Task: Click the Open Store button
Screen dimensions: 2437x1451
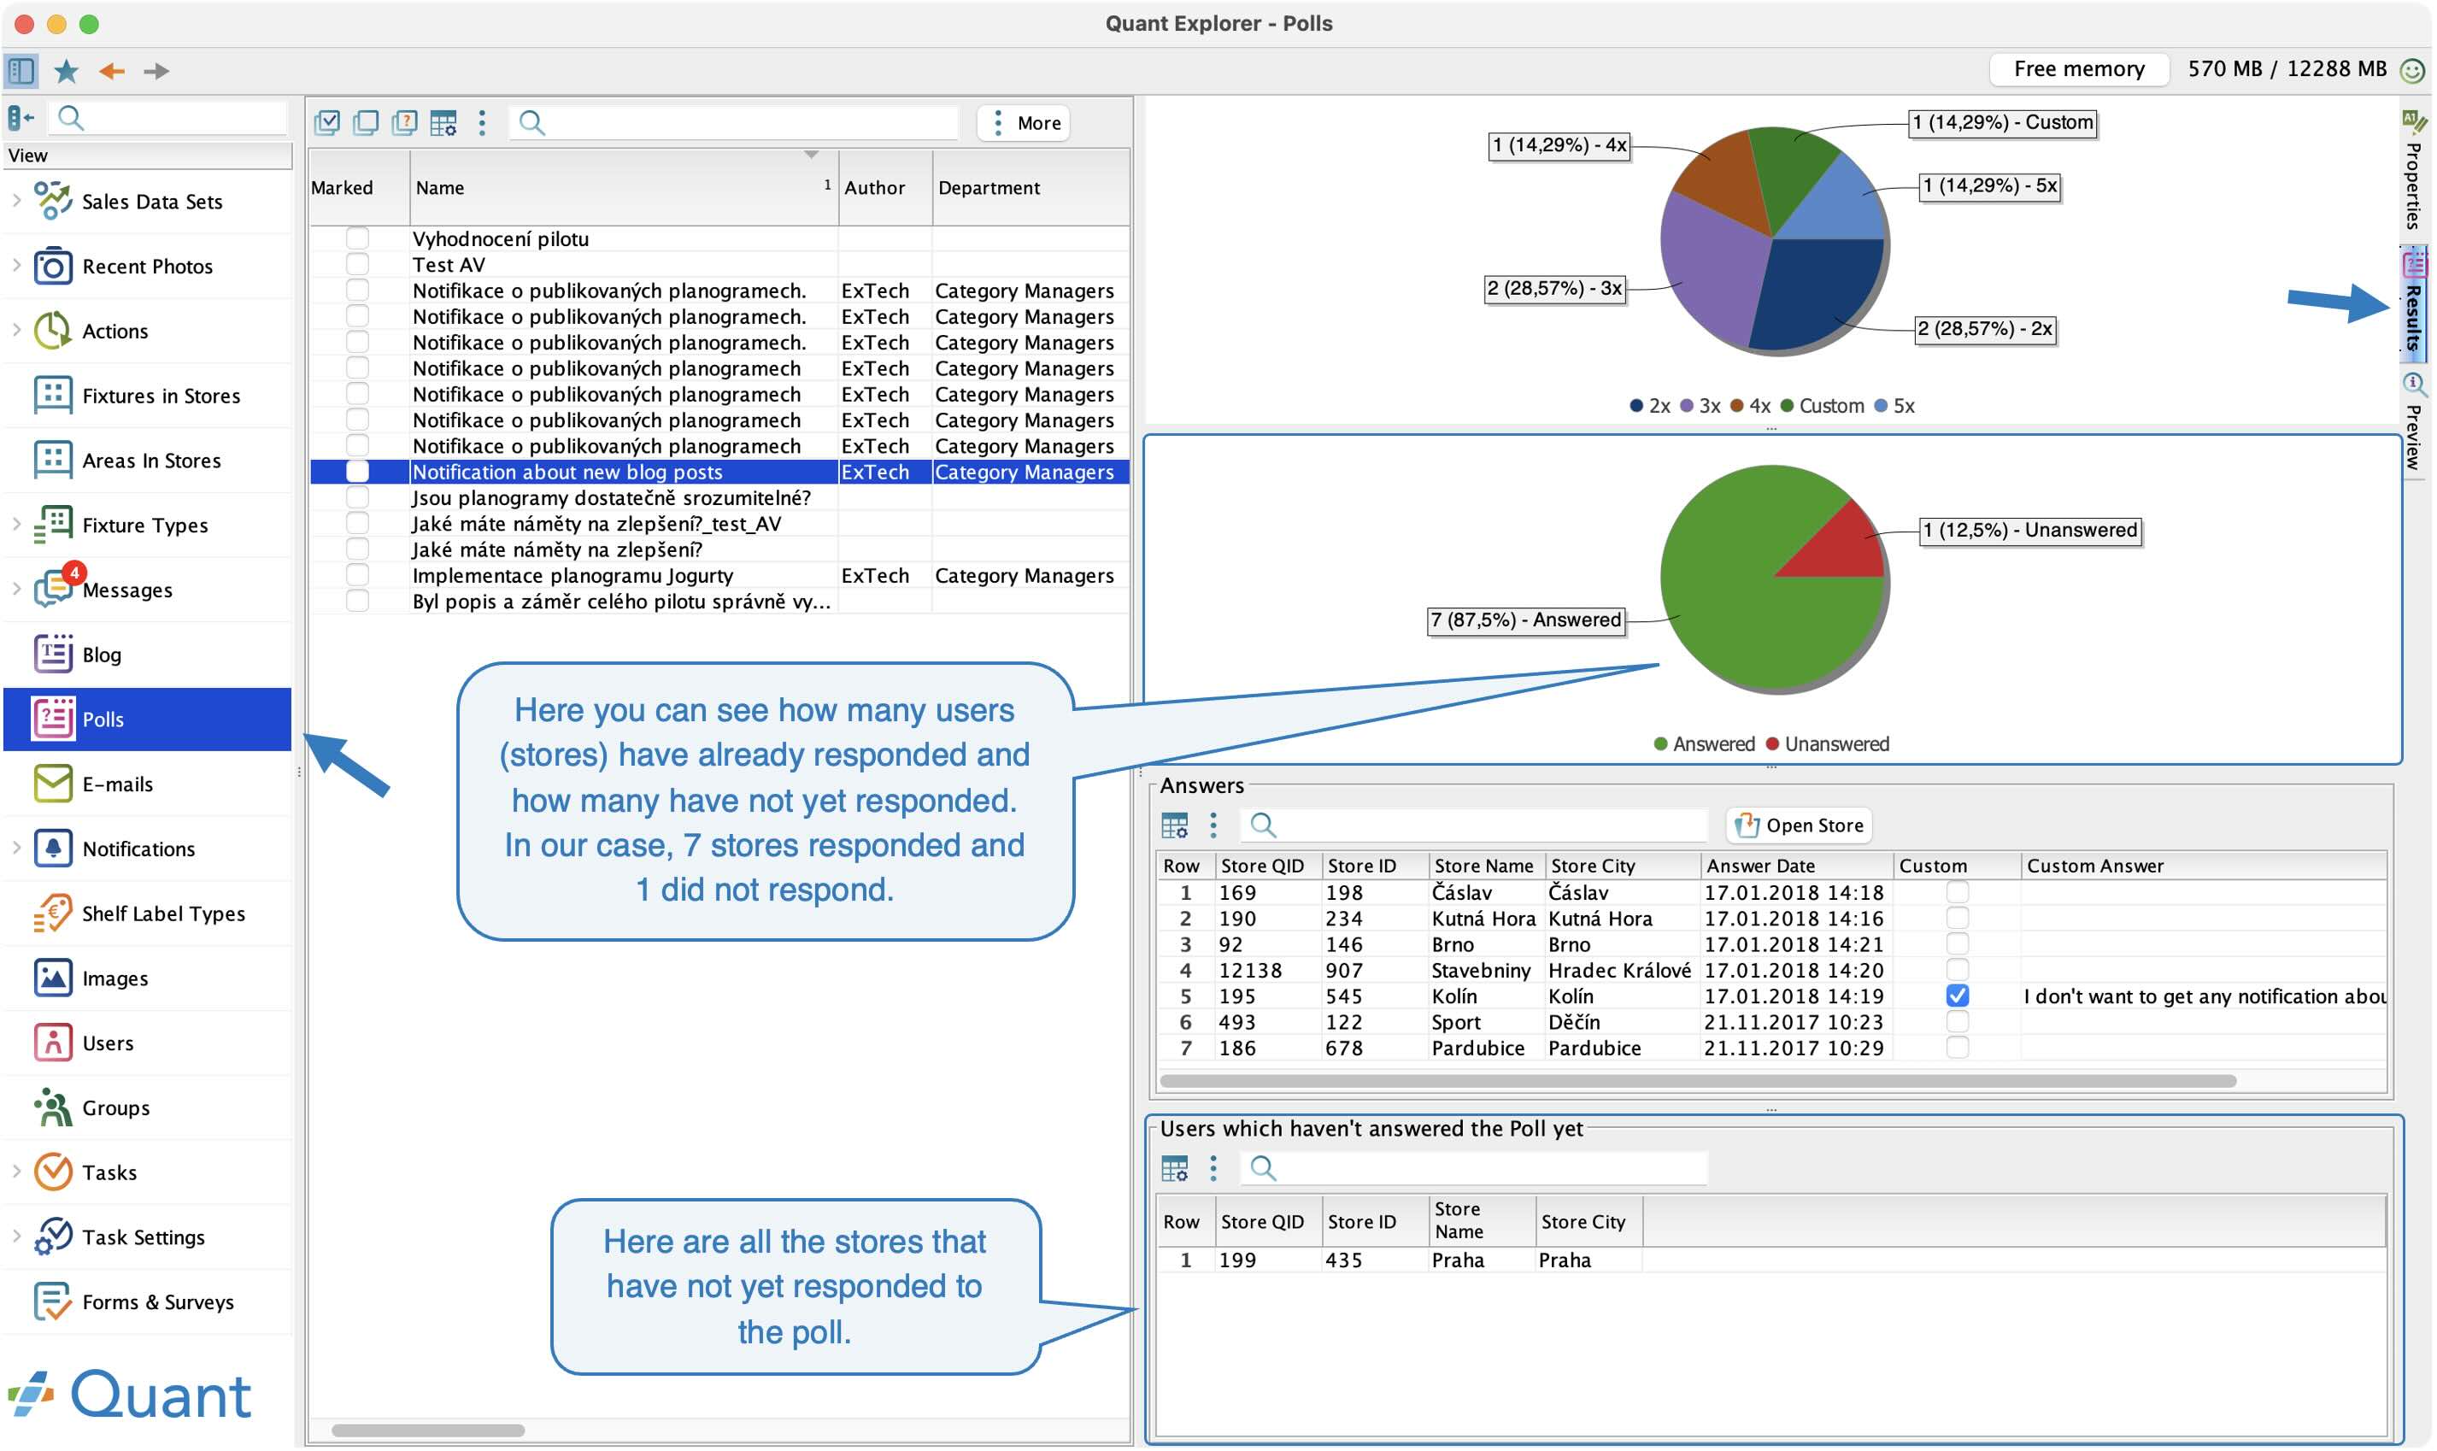Action: point(1800,825)
